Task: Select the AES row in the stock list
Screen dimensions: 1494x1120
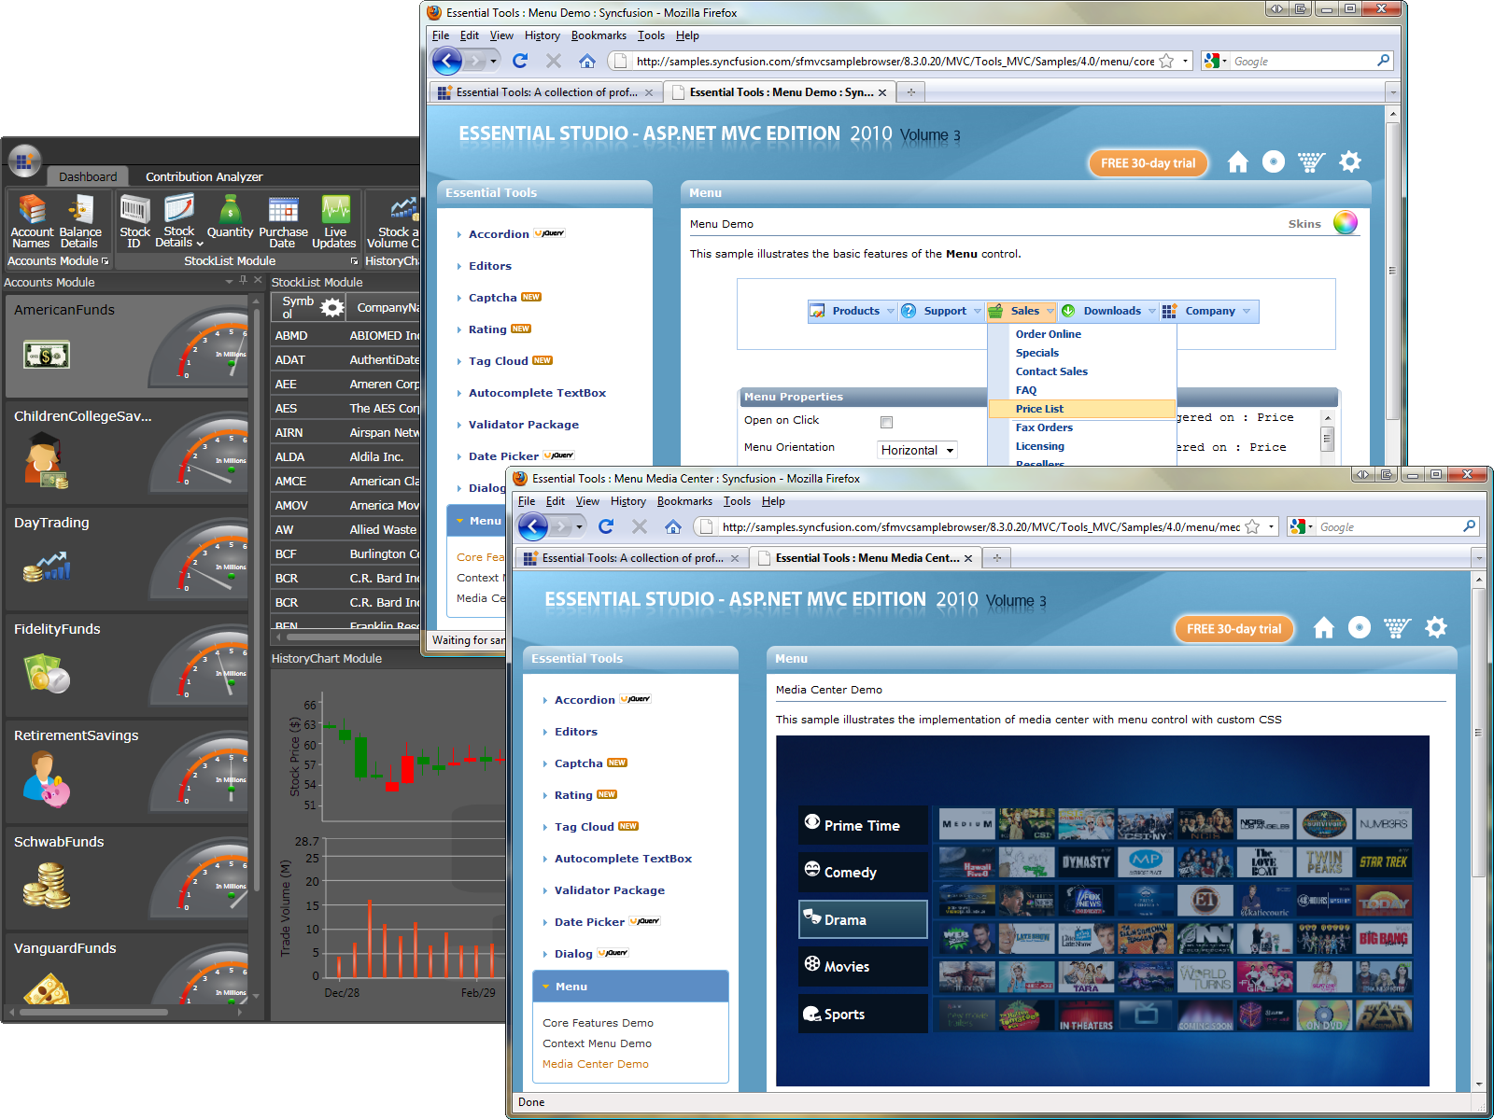Action: tap(289, 408)
